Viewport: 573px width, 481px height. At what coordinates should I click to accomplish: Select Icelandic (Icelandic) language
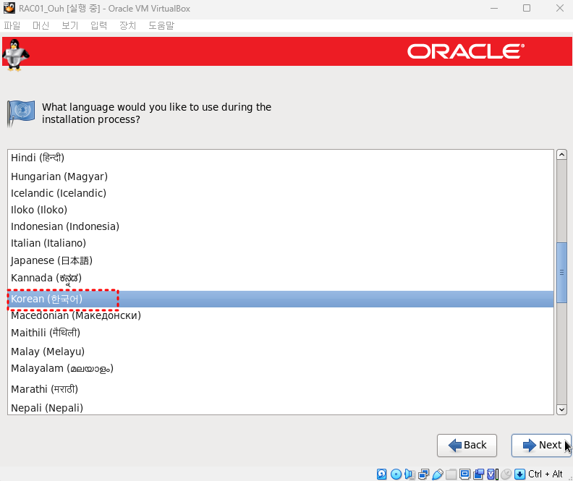click(x=281, y=193)
